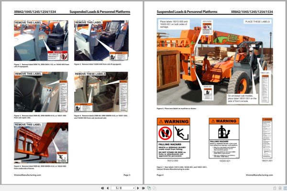Go to previous page arrow
Image resolution: width=287 pixels, height=191 pixels.
tap(108, 188)
